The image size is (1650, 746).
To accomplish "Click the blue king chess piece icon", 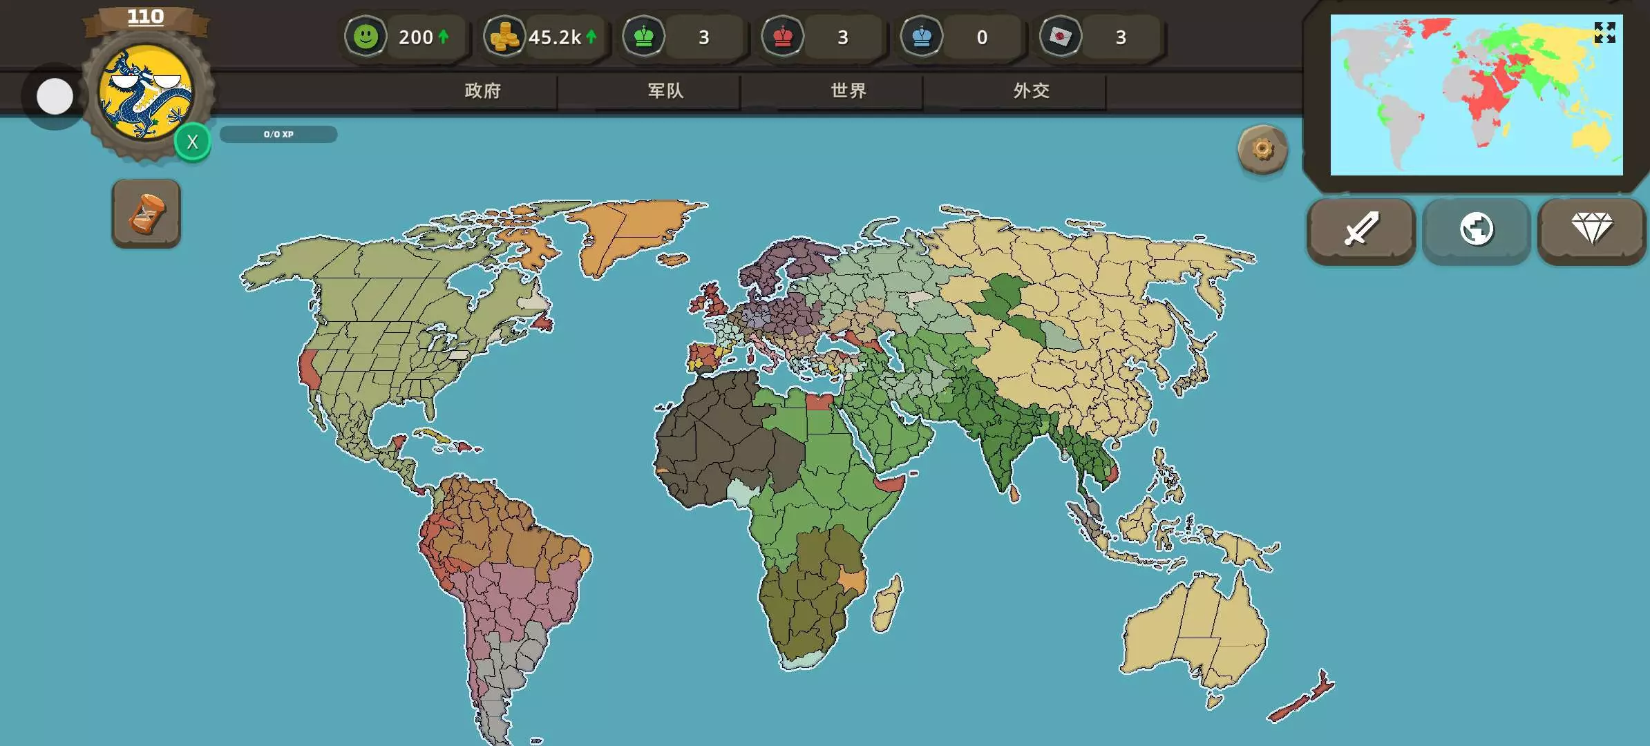I will click(x=922, y=37).
